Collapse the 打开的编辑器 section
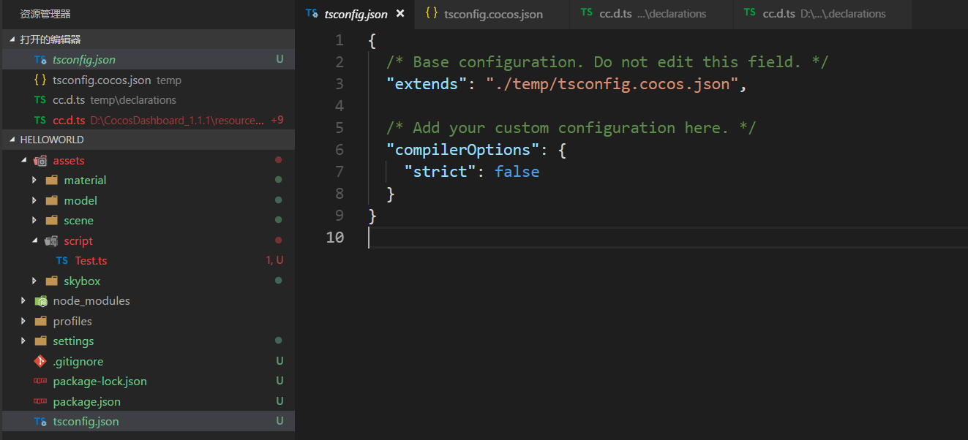 12,39
